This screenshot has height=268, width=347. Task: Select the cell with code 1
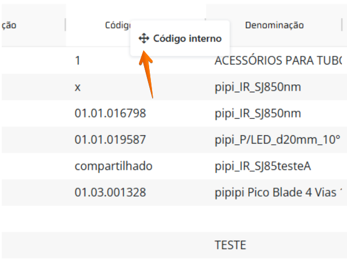[77, 61]
